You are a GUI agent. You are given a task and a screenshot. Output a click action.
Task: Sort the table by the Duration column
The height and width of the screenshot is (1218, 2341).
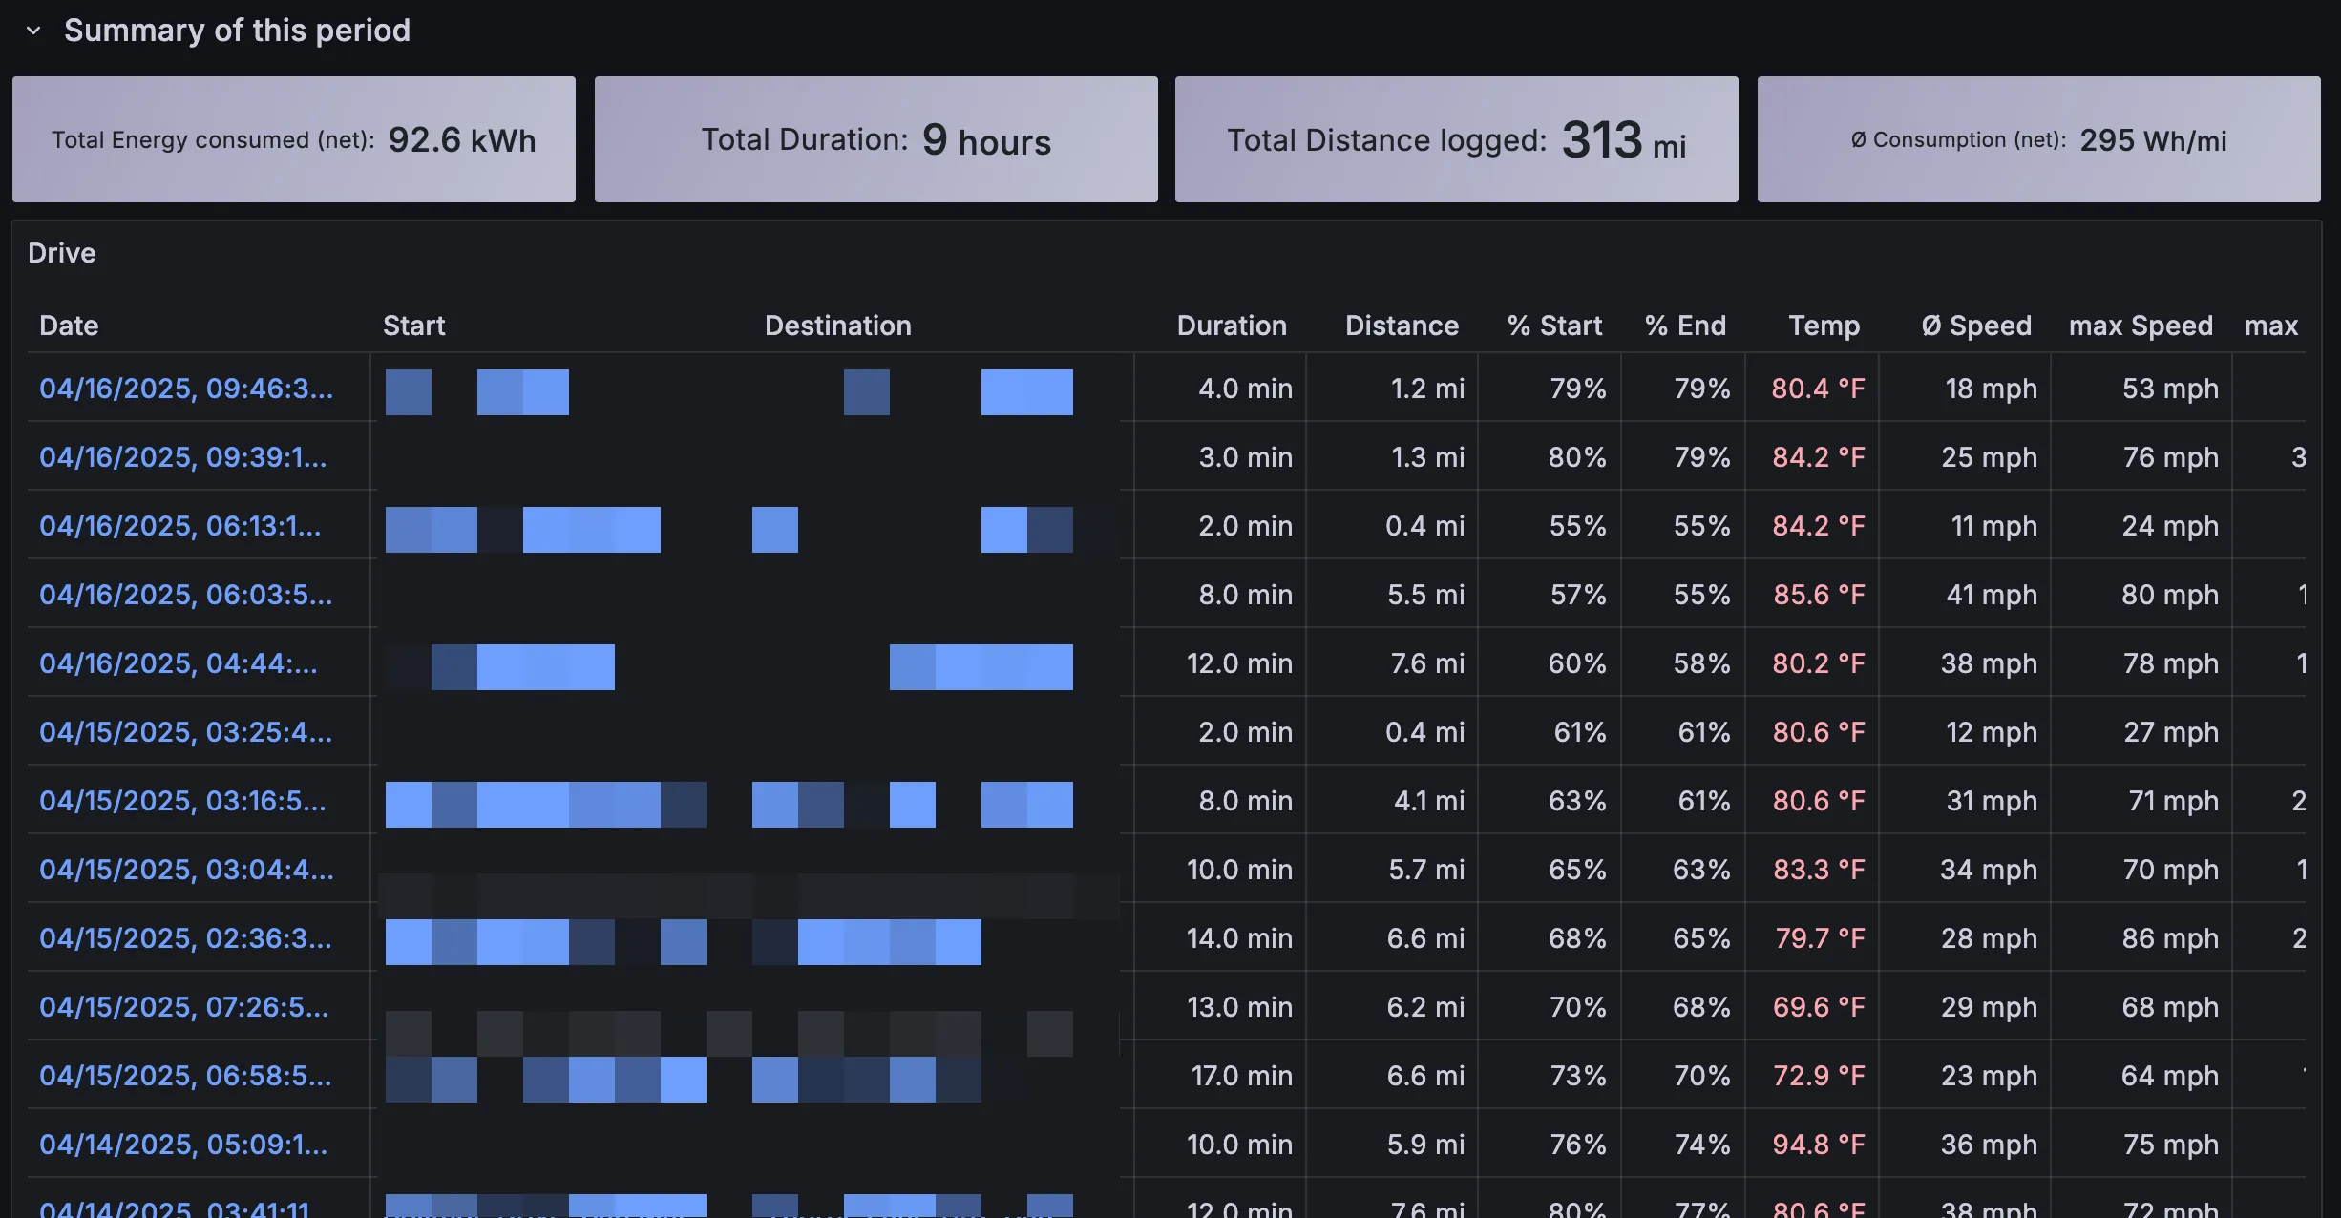click(1233, 325)
